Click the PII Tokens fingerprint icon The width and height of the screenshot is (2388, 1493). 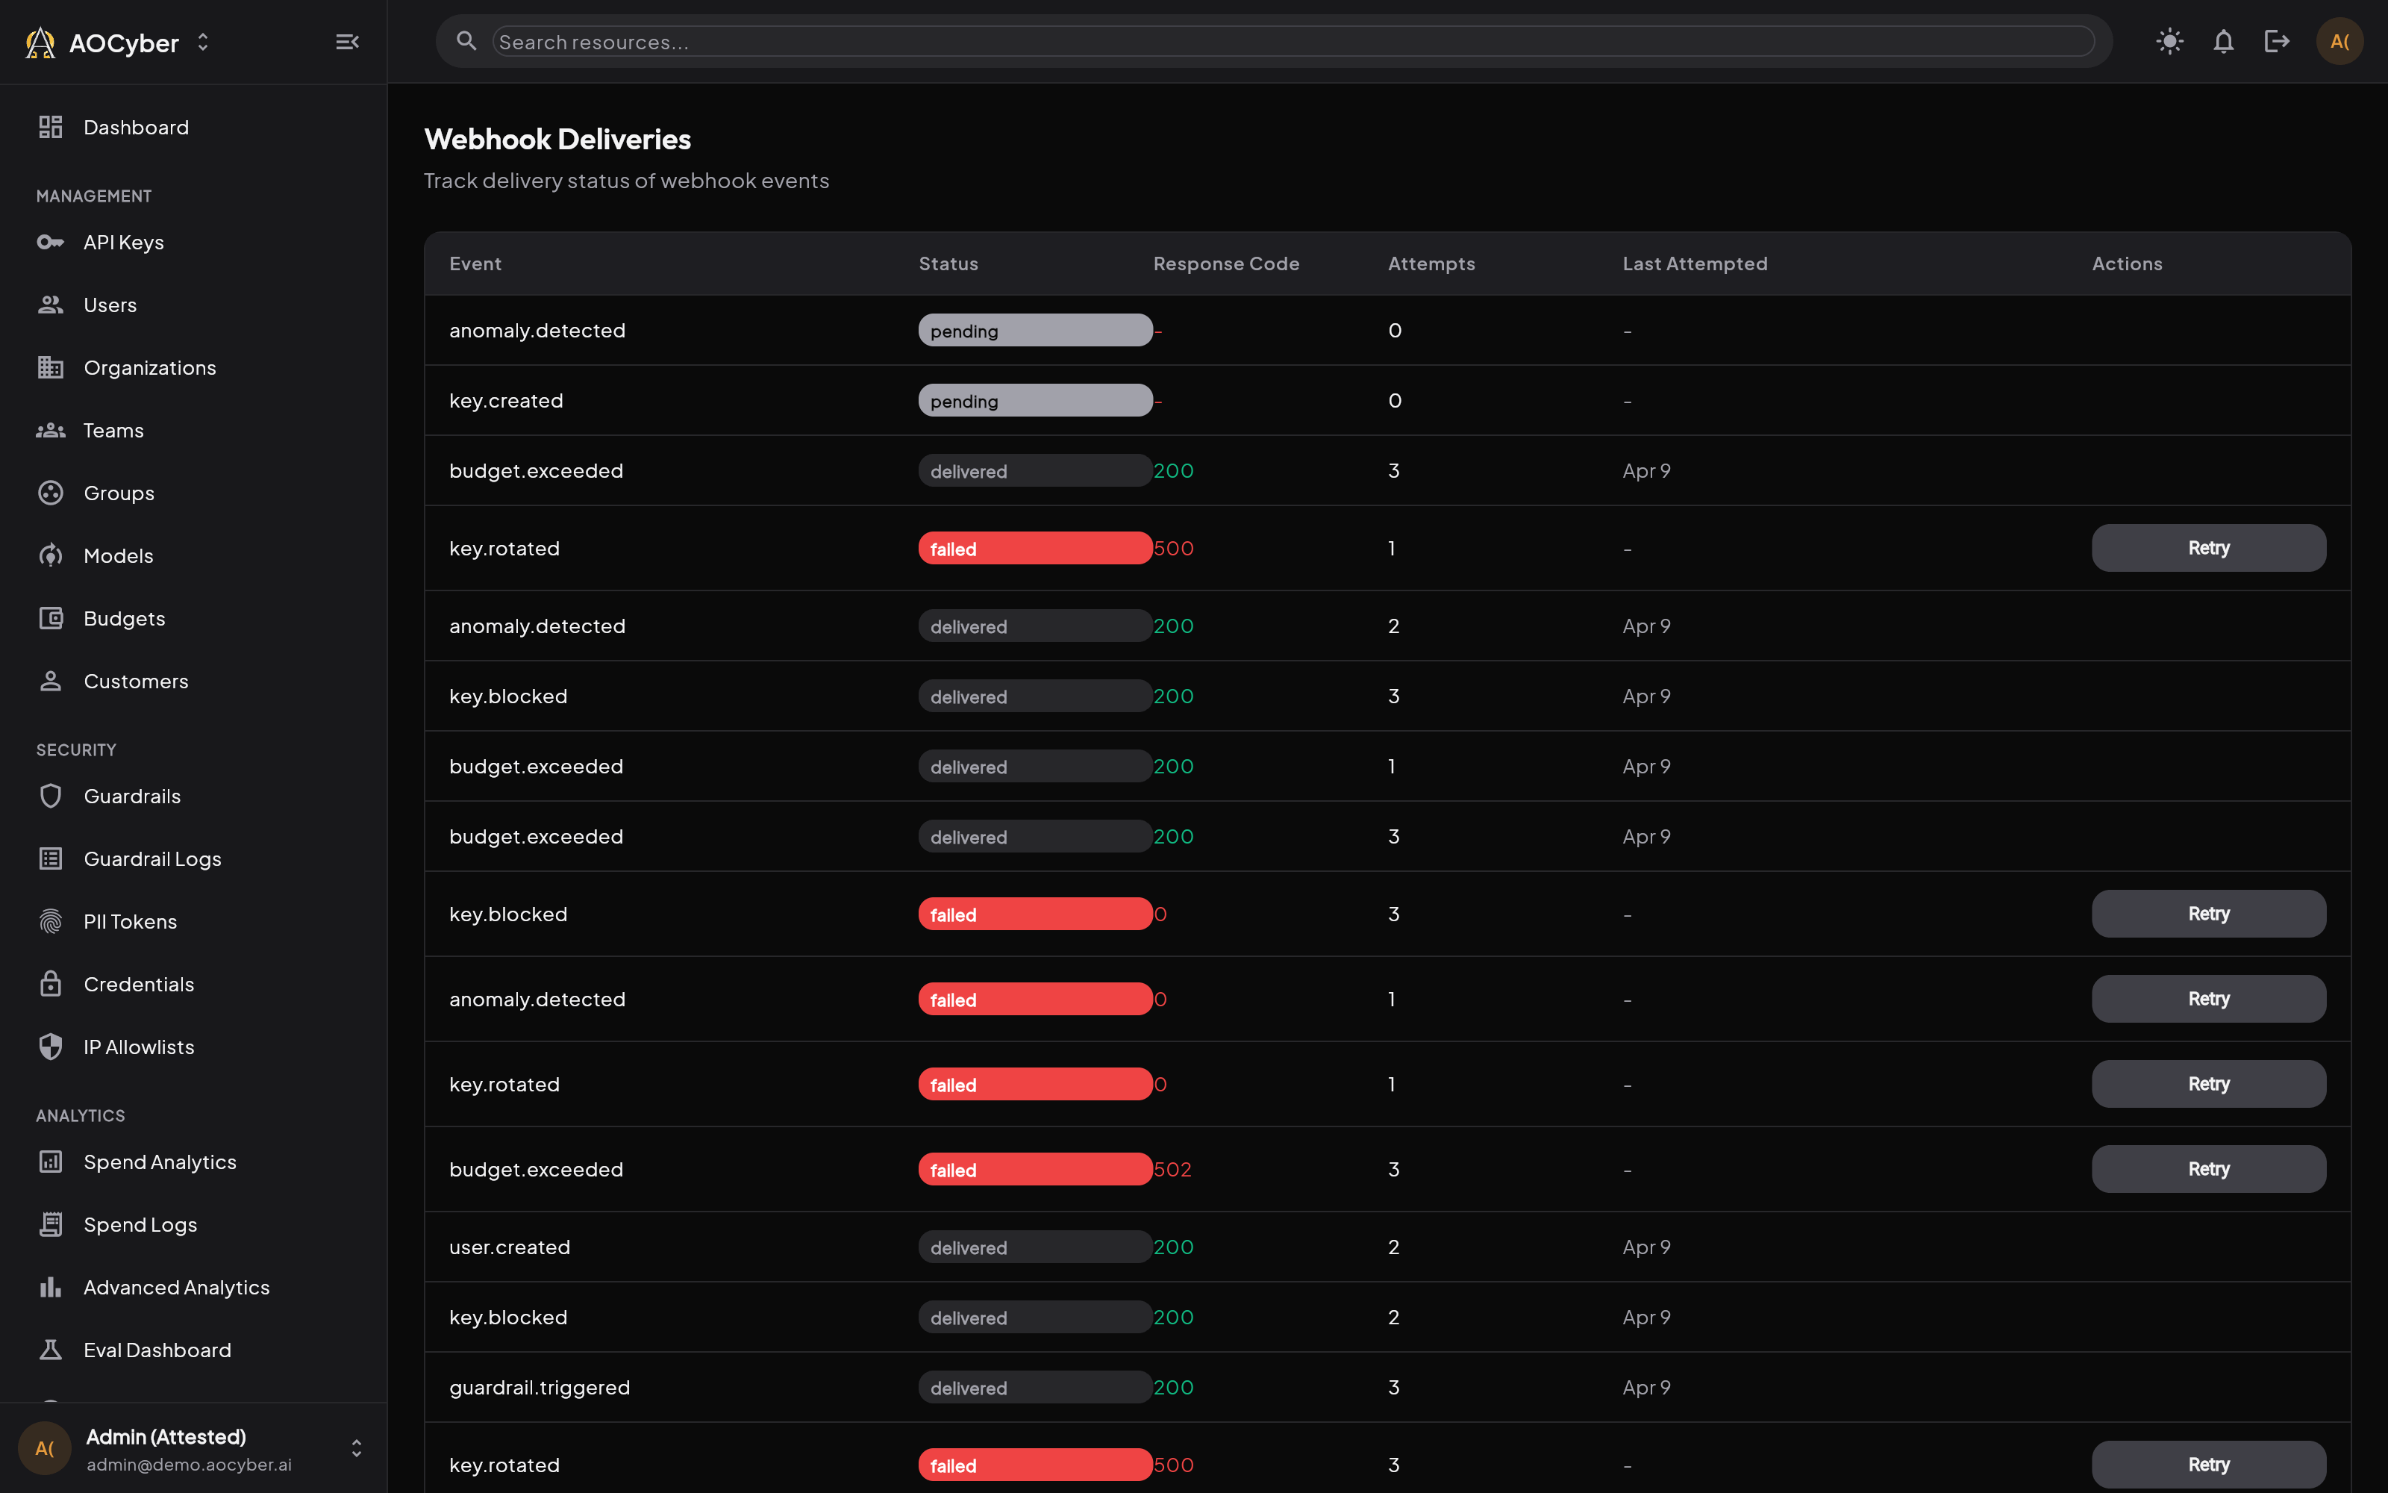[50, 921]
